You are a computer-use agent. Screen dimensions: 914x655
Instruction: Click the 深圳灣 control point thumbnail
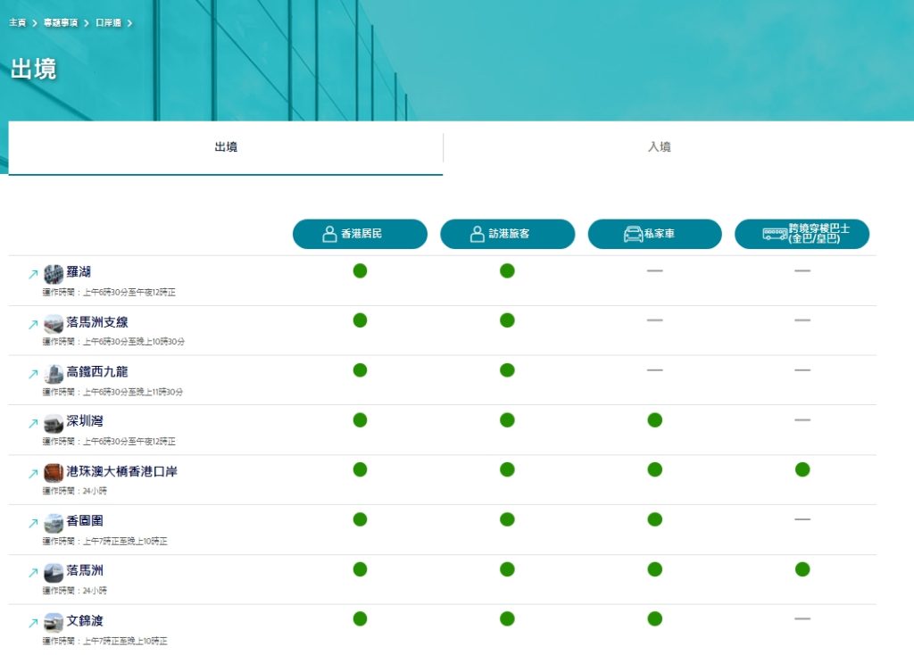54,423
